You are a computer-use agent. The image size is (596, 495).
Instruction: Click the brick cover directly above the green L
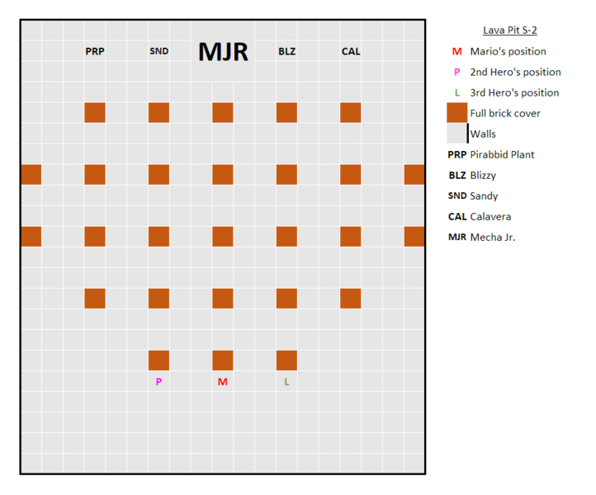(286, 361)
